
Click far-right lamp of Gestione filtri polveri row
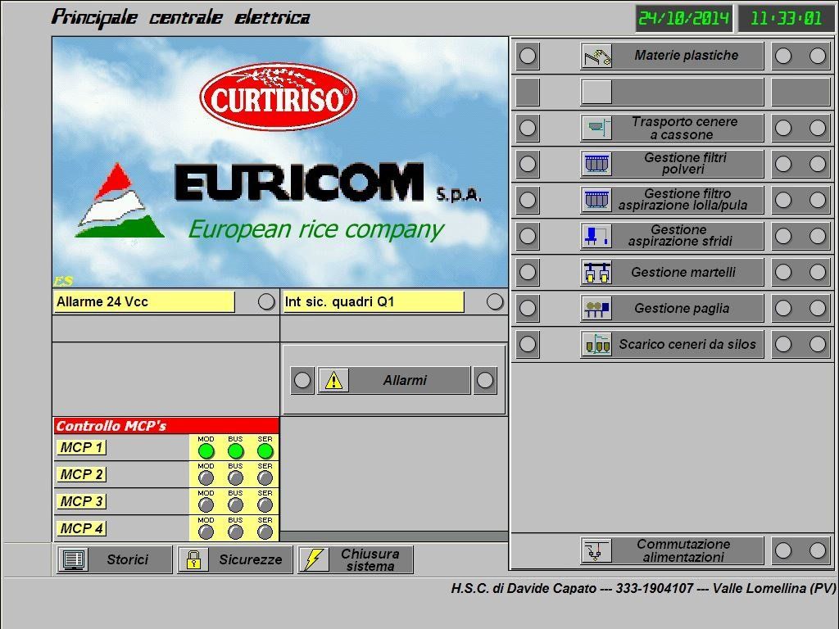click(x=818, y=164)
